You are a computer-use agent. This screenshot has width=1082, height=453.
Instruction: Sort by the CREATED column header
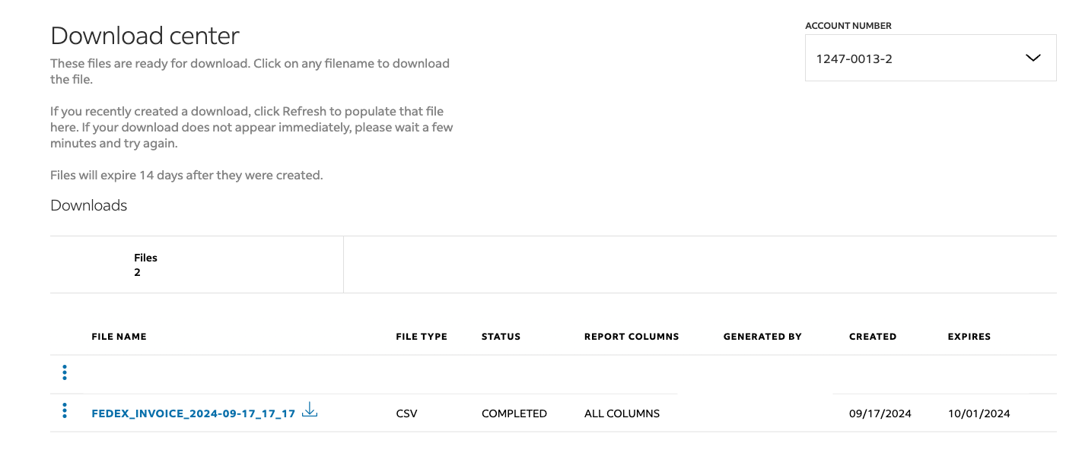[x=873, y=337]
